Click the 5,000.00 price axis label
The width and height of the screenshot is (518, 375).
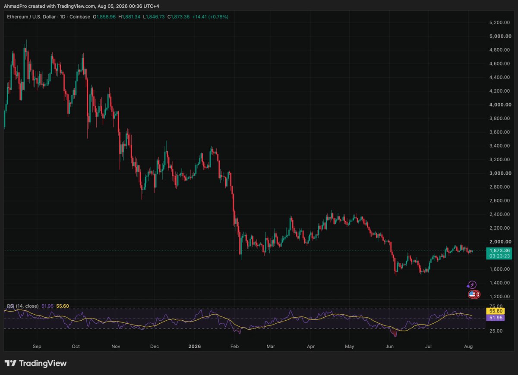501,36
